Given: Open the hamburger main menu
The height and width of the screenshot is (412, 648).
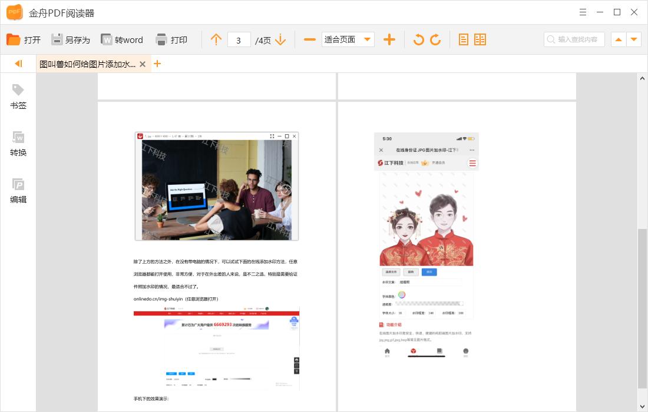Looking at the screenshot, I should [583, 12].
